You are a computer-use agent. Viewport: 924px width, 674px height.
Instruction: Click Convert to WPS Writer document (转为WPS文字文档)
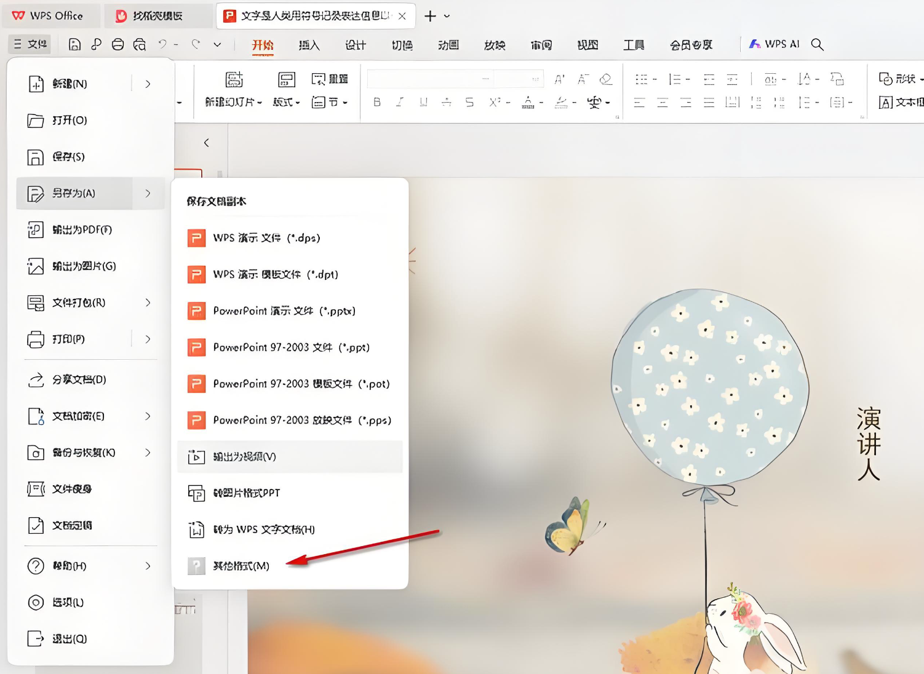263,529
